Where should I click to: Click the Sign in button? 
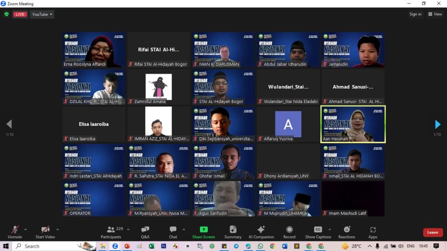tap(415, 14)
